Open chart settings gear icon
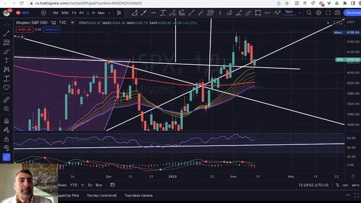The image size is (361, 203). pyautogui.click(x=318, y=13)
